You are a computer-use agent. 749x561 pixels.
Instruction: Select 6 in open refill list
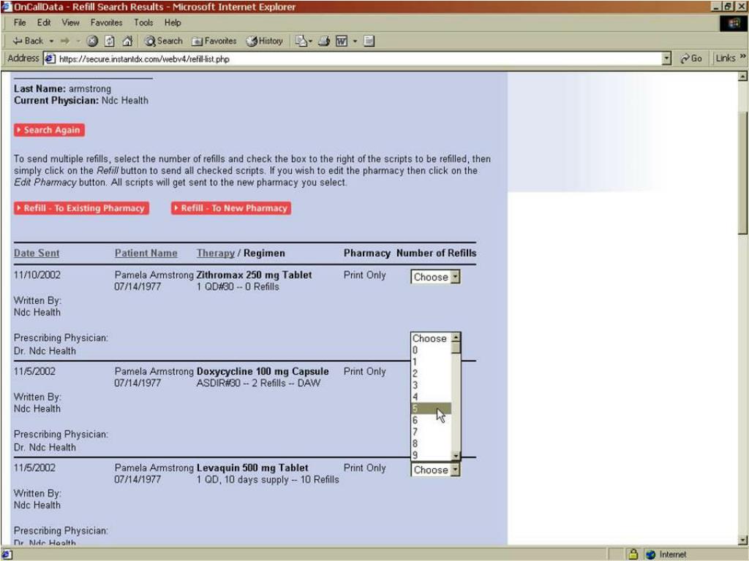431,420
